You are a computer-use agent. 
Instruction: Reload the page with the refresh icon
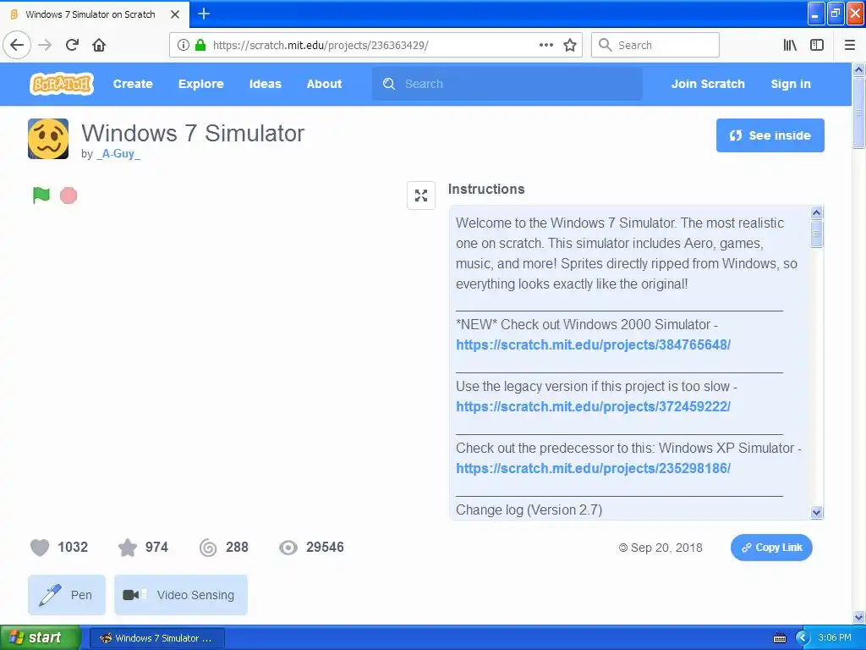(73, 45)
